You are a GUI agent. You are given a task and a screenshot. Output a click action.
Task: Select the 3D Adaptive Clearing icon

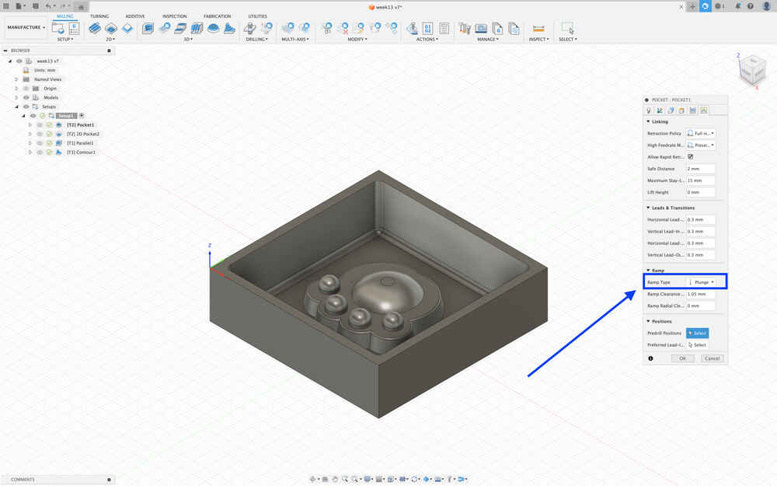[x=148, y=28]
